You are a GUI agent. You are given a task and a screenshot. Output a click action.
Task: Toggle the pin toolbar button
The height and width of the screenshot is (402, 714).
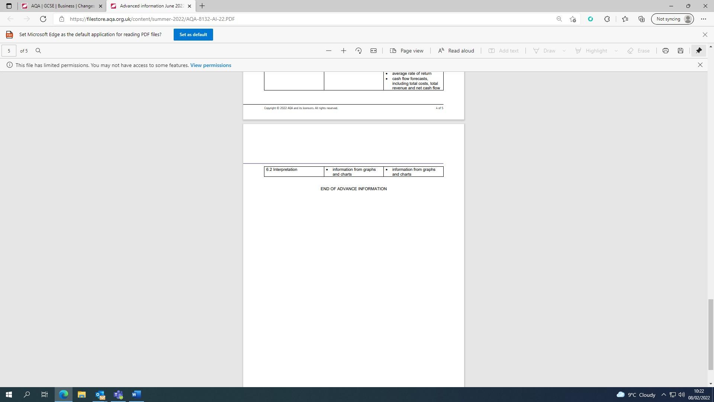coord(699,51)
